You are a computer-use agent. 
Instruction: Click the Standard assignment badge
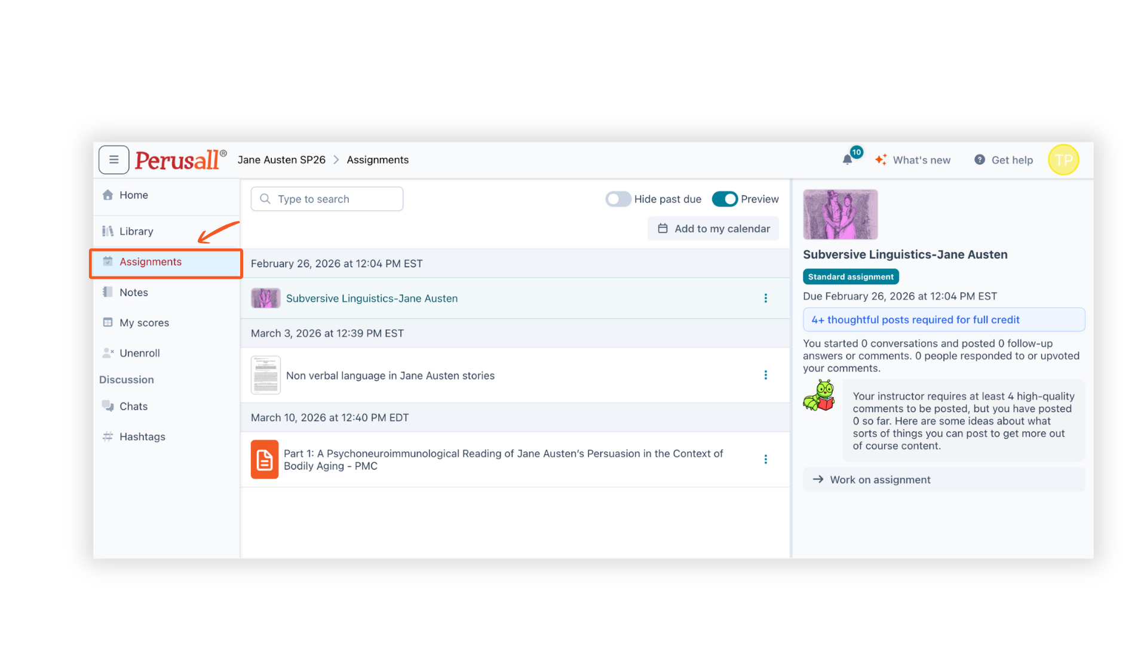click(851, 277)
